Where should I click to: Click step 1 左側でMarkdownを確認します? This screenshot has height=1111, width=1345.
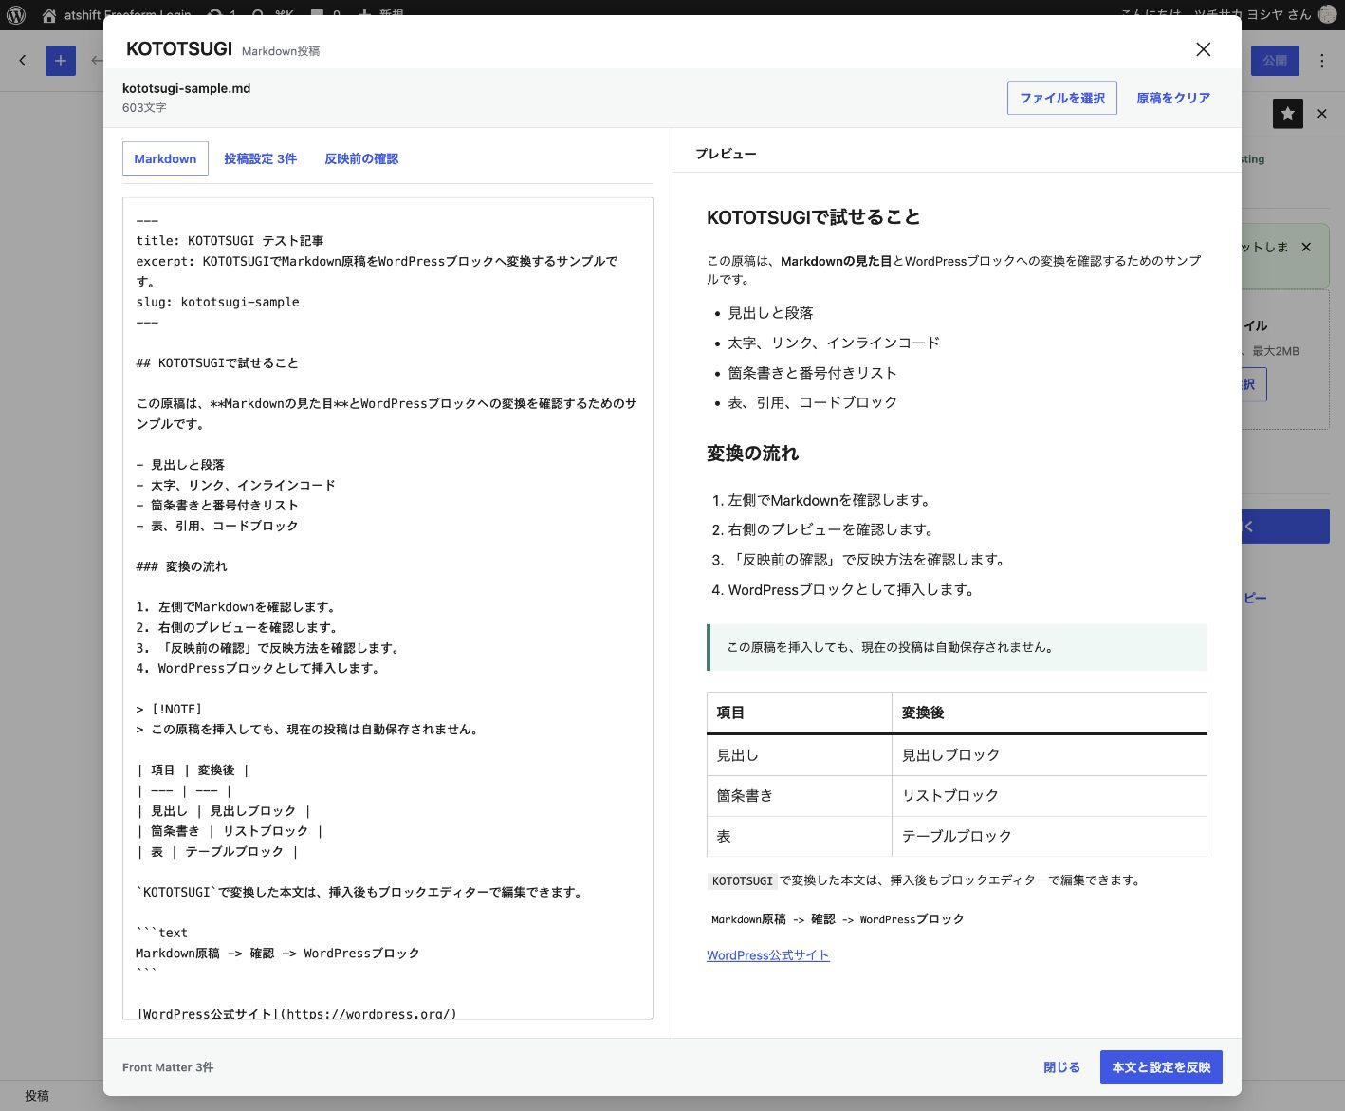(x=831, y=500)
